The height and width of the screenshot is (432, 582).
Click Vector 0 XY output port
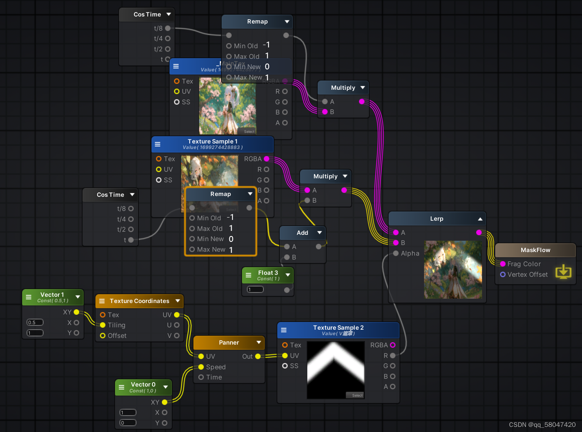(x=165, y=402)
